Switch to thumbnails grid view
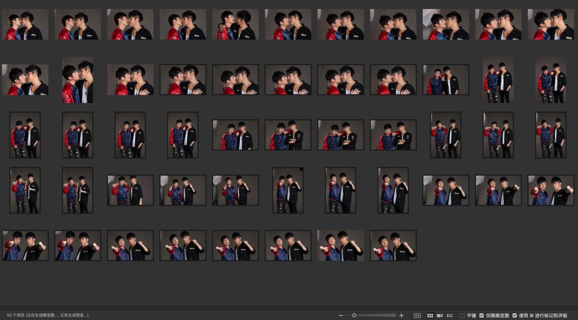This screenshot has width=578, height=320. (x=430, y=315)
